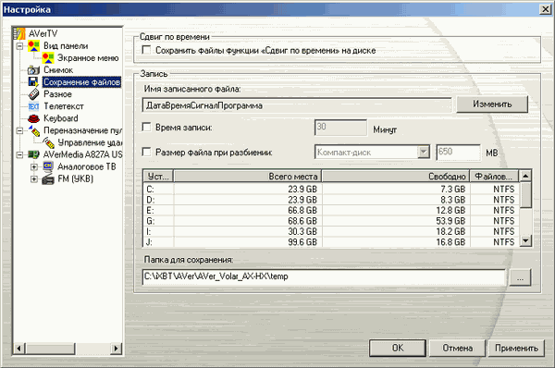This screenshot has width=555, height=368.
Task: Collapse the Переназначение пульта node
Action: pyautogui.click(x=19, y=130)
